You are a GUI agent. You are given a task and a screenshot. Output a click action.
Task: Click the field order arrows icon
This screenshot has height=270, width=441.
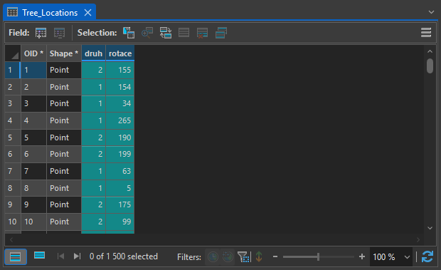point(259,256)
